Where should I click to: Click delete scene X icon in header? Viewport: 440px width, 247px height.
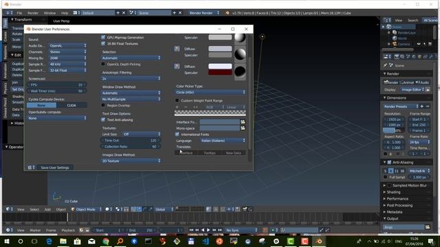(180, 13)
